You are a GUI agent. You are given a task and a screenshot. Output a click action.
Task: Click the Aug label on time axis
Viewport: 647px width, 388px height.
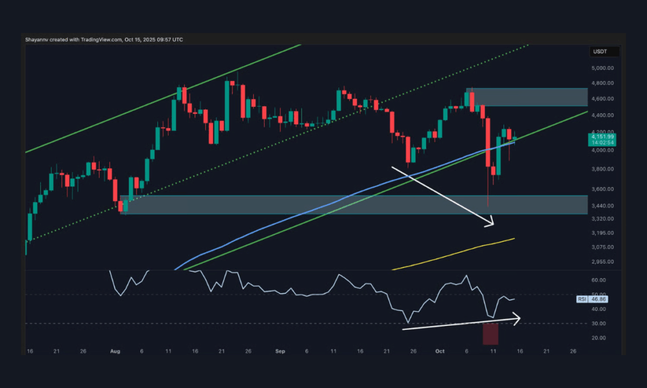click(114, 351)
